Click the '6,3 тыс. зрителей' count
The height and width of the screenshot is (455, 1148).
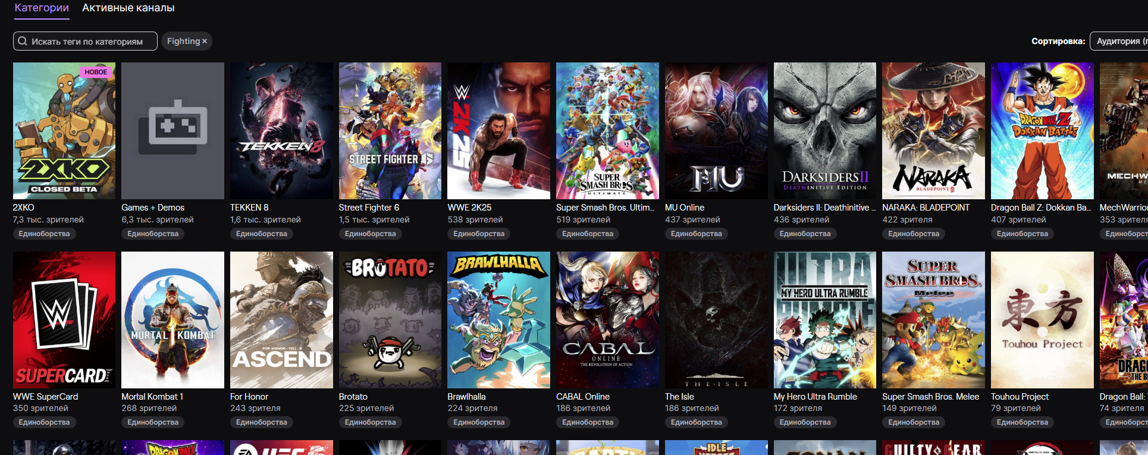[x=158, y=219]
